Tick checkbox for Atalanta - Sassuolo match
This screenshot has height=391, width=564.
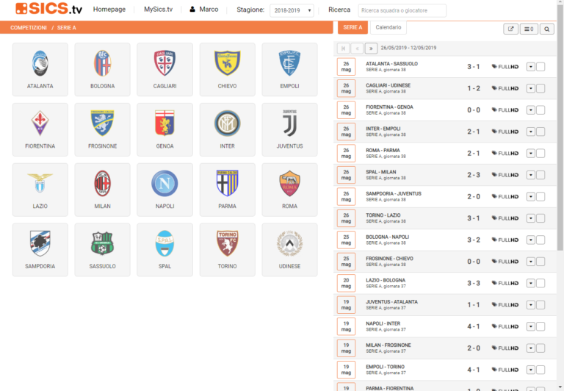point(540,67)
